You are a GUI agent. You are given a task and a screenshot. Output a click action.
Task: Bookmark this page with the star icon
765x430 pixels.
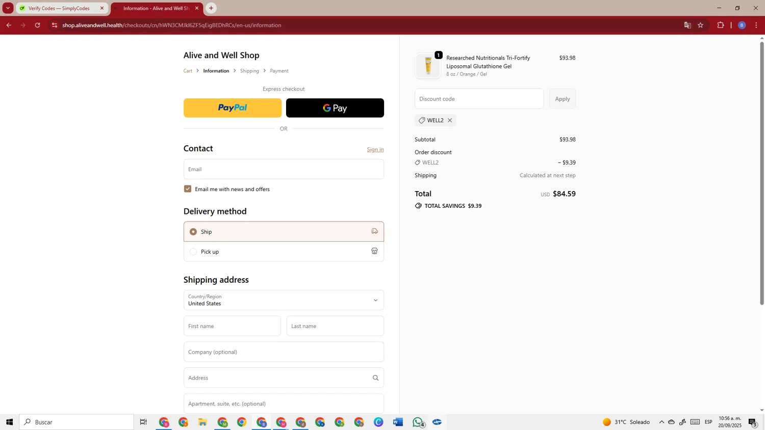coord(701,25)
